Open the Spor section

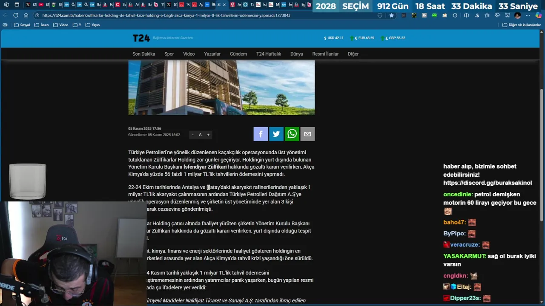(169, 54)
